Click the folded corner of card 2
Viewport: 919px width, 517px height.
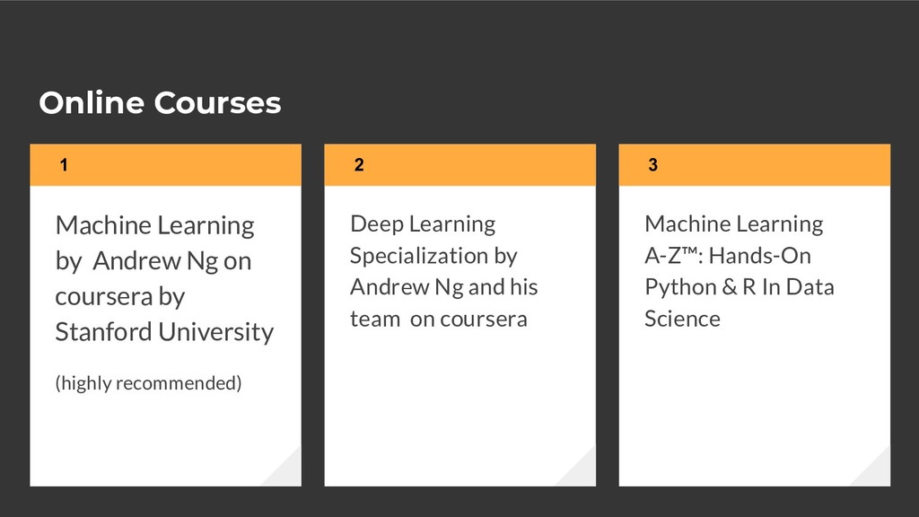pyautogui.click(x=579, y=469)
